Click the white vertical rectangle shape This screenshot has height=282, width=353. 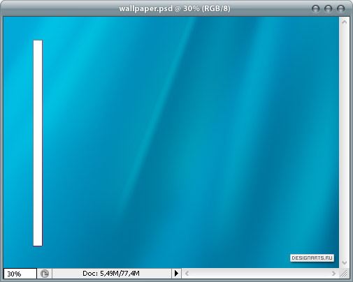tap(38, 143)
